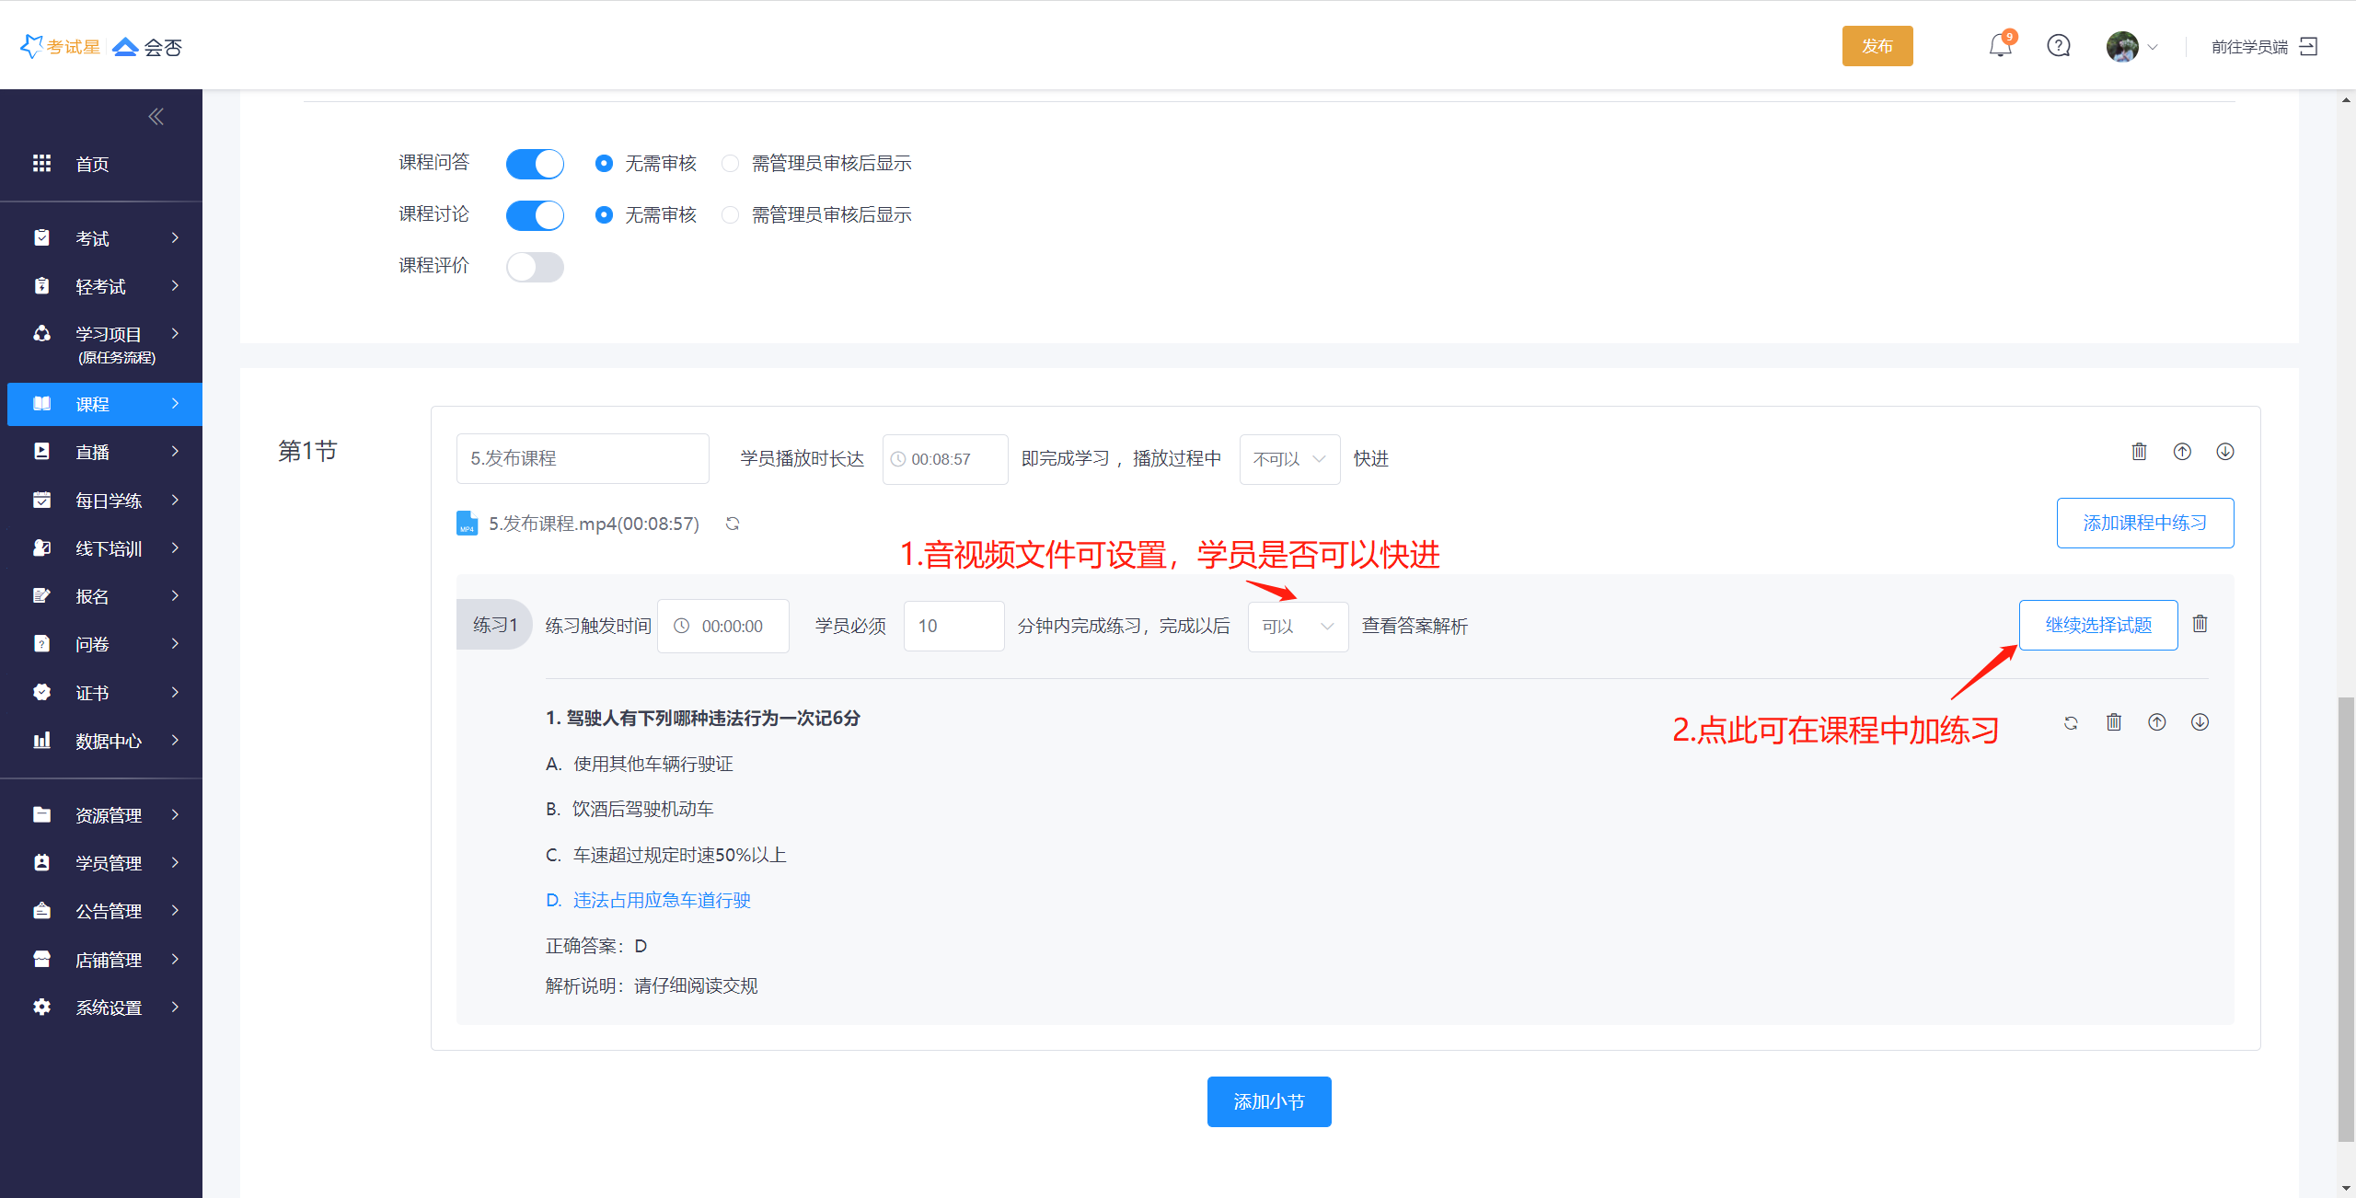Open the 可以 answer analysis dropdown

[x=1298, y=627]
